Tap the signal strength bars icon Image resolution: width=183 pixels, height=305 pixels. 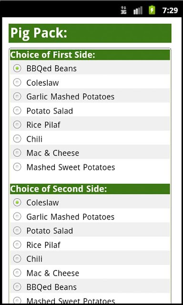click(138, 10)
